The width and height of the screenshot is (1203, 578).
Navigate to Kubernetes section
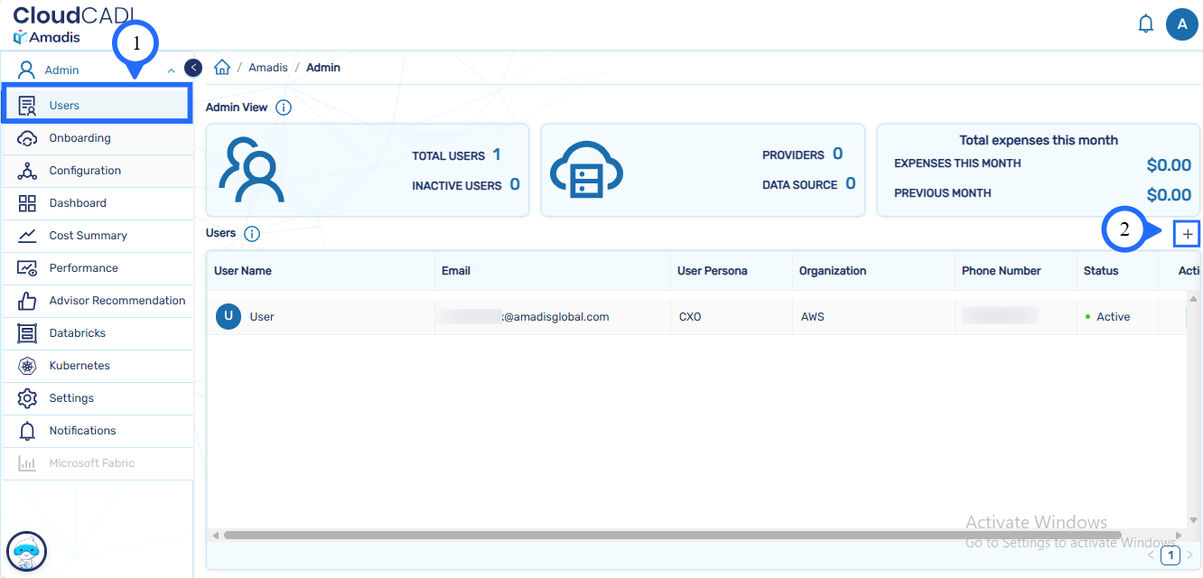[79, 366]
